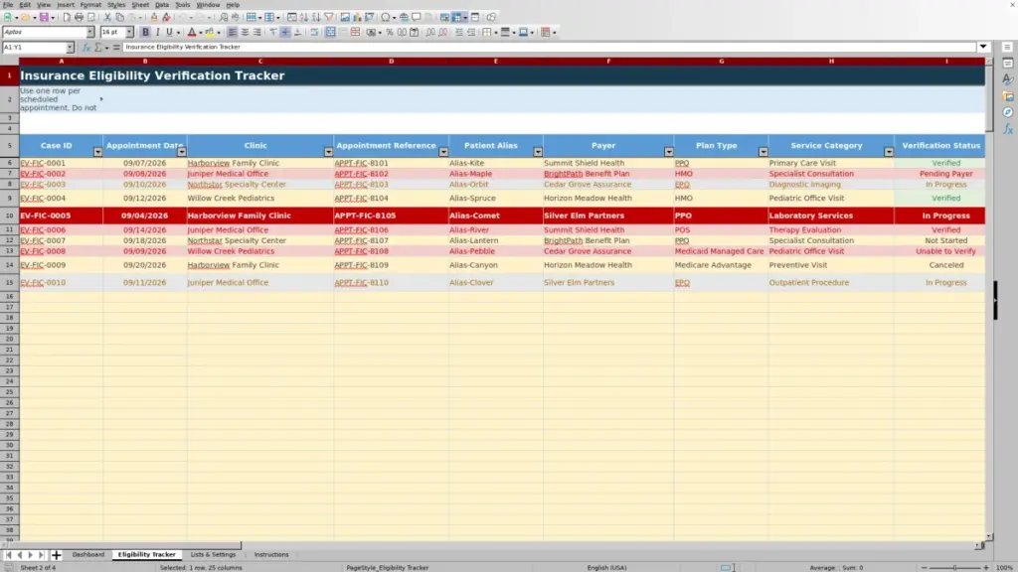Open the Payer column filter dropdown
Image resolution: width=1018 pixels, height=572 pixels.
[669, 152]
